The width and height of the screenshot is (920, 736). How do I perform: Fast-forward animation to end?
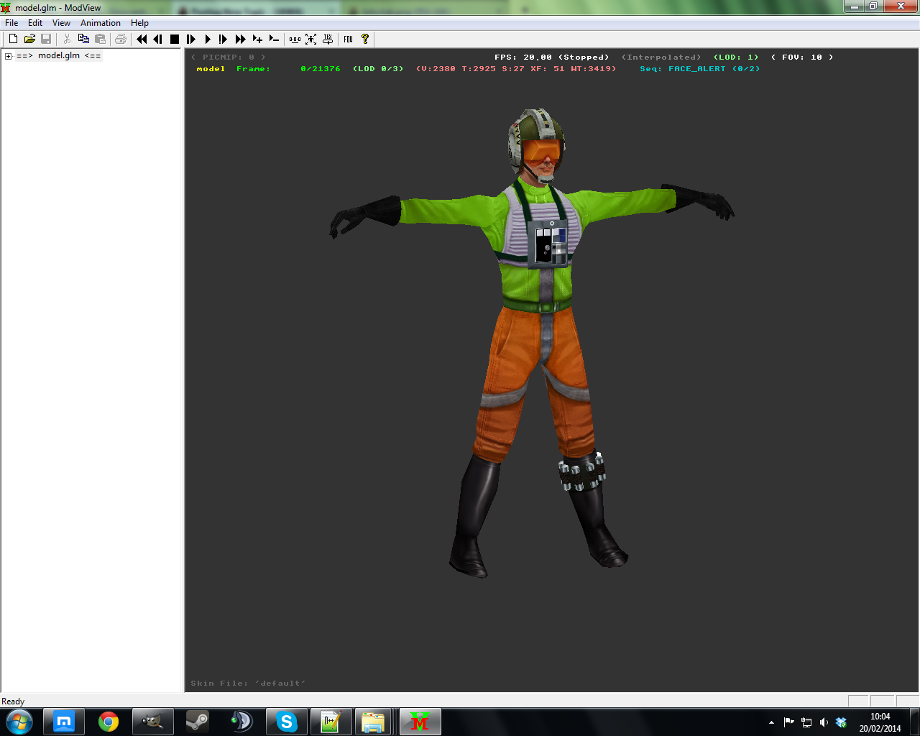[x=240, y=39]
